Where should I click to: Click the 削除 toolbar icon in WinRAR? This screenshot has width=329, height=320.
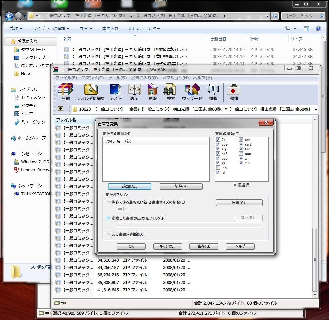(153, 92)
